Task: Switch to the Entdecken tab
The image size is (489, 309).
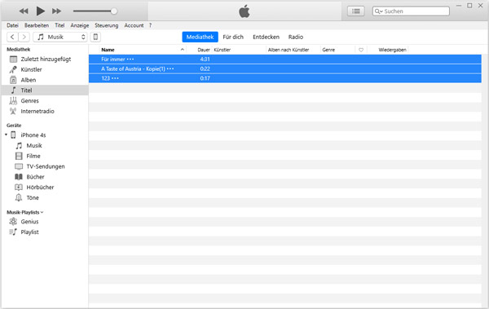Action: [x=266, y=37]
